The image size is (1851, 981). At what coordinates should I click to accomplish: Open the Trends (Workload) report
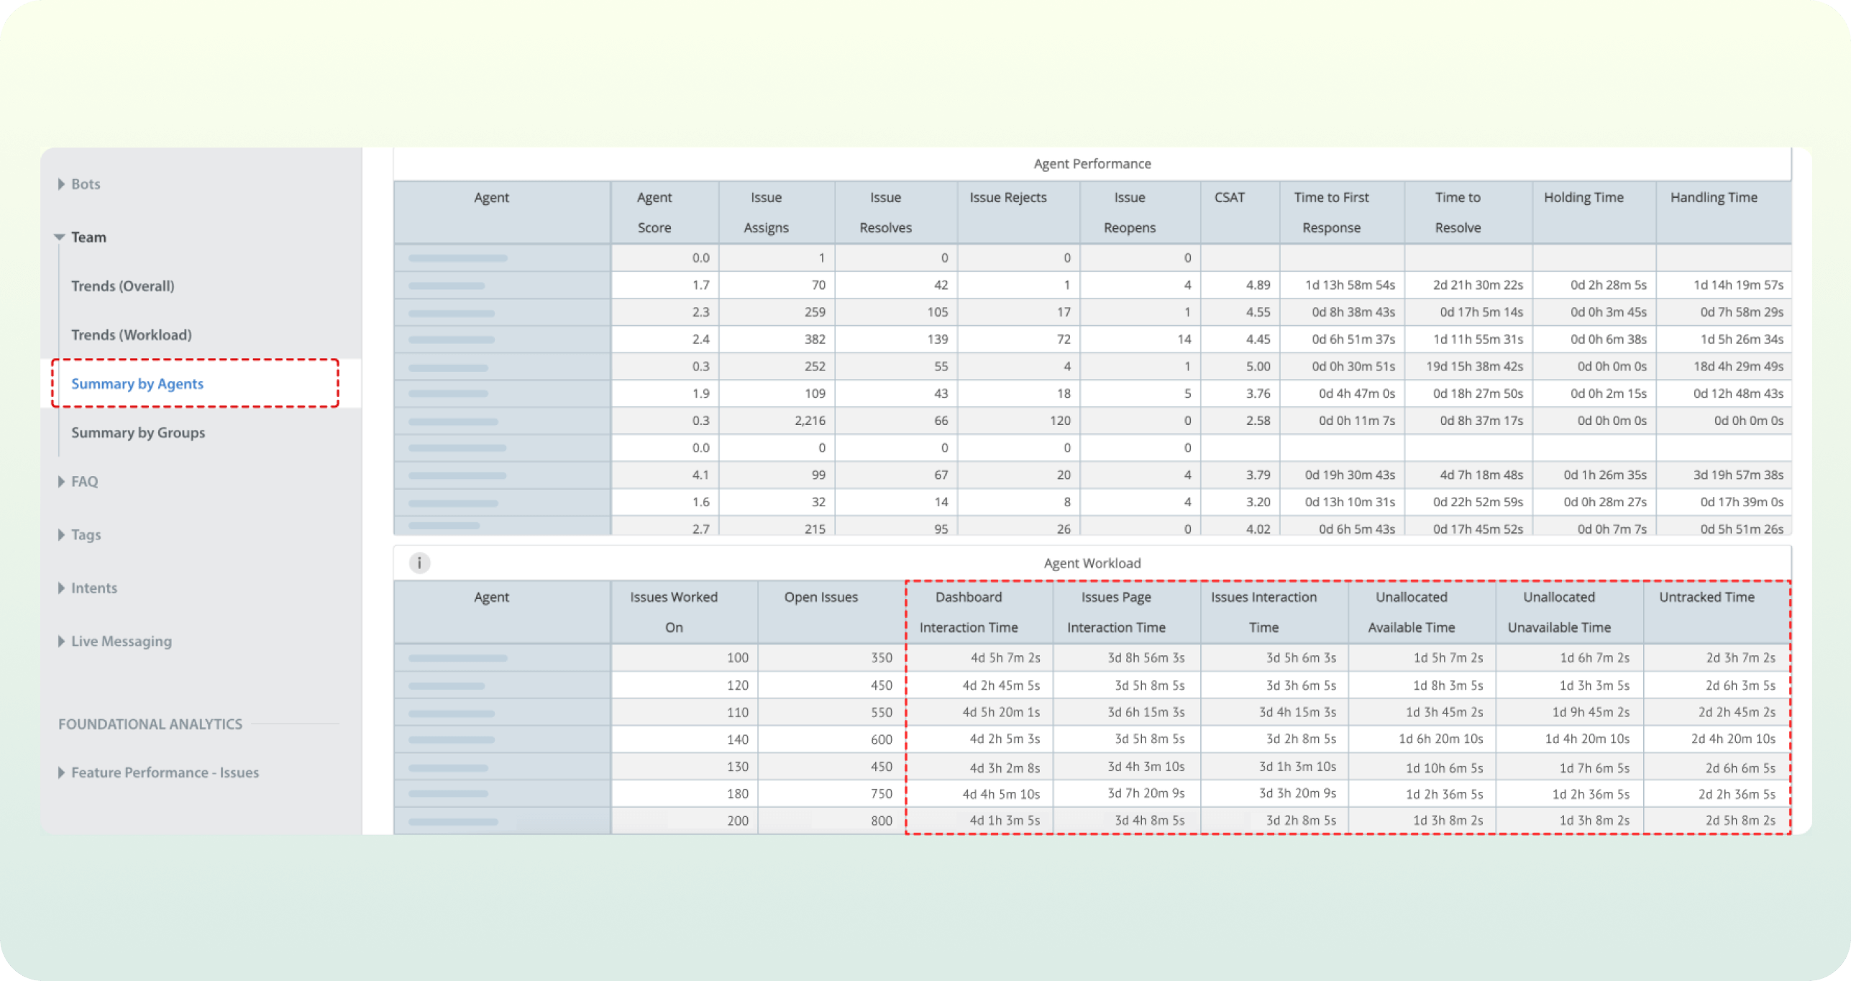[130, 334]
